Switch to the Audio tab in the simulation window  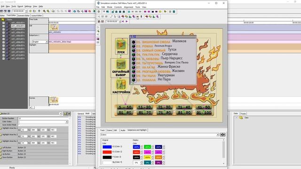(123, 131)
